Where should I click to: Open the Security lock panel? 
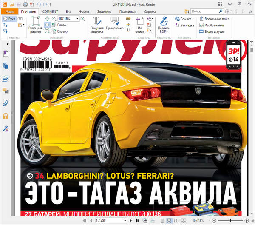click(6, 116)
